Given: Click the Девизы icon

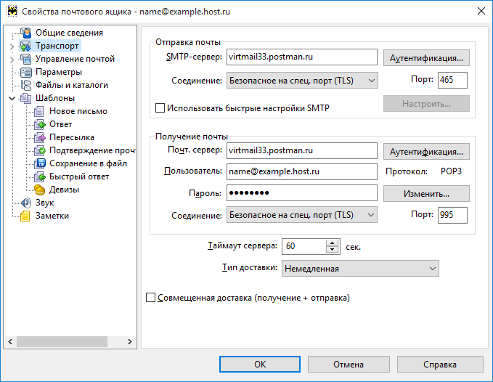Looking at the screenshot, I should (x=40, y=190).
